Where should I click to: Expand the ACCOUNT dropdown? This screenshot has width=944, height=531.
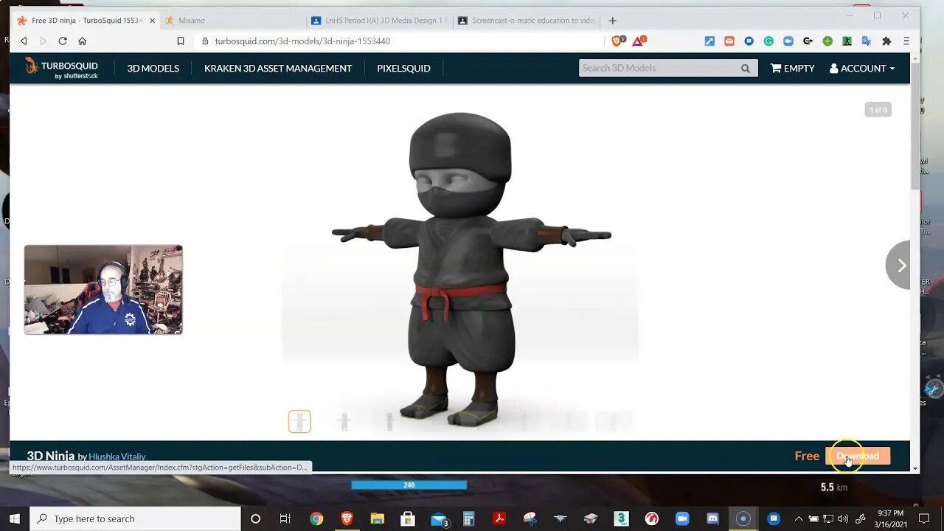(862, 68)
